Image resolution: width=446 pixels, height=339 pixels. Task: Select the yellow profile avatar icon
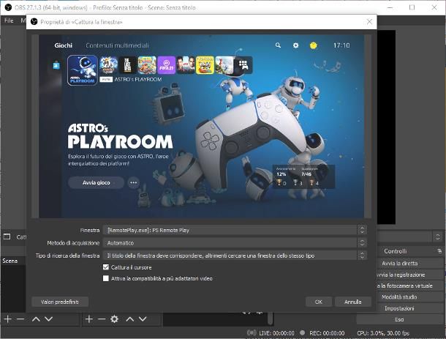pos(313,45)
